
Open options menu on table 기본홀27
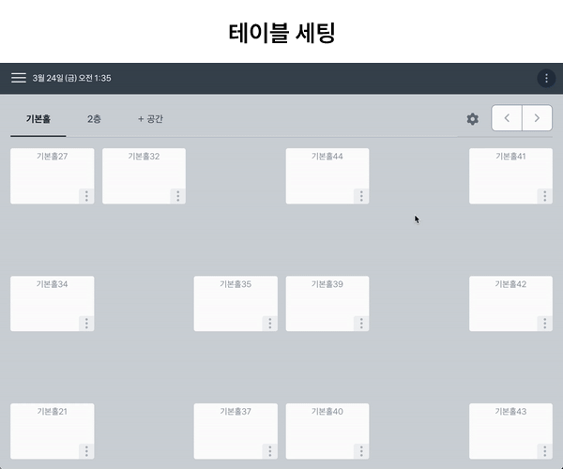pyautogui.click(x=86, y=196)
